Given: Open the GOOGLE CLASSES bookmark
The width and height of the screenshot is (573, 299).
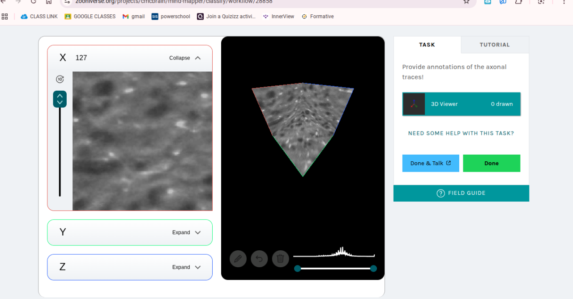Looking at the screenshot, I should (90, 17).
